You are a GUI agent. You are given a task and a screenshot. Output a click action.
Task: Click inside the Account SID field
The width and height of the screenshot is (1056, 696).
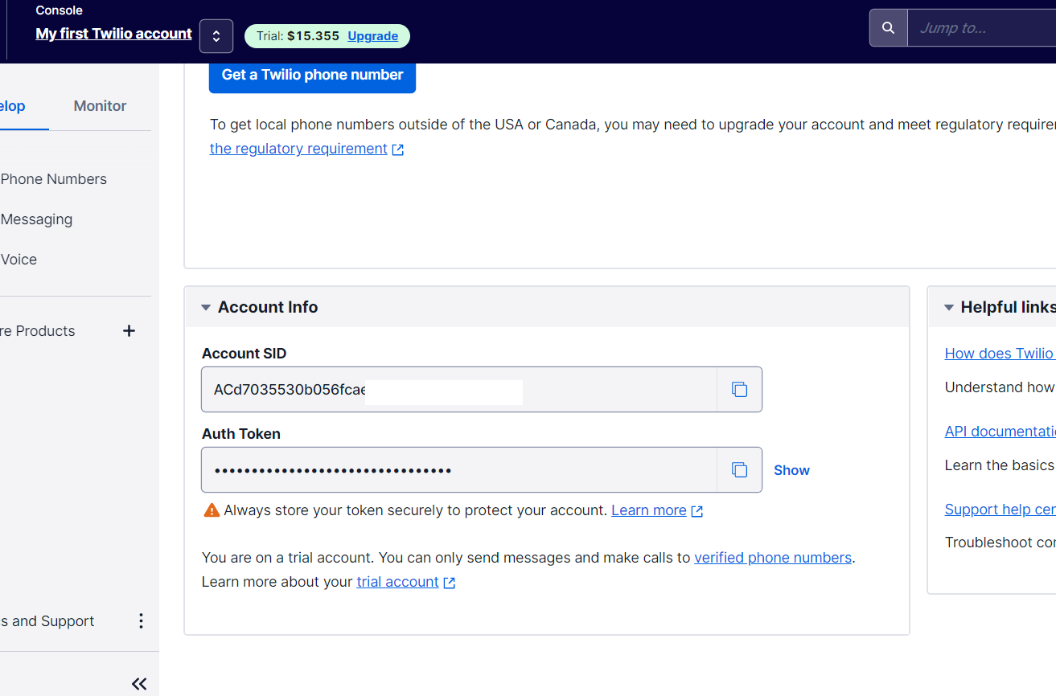click(459, 390)
